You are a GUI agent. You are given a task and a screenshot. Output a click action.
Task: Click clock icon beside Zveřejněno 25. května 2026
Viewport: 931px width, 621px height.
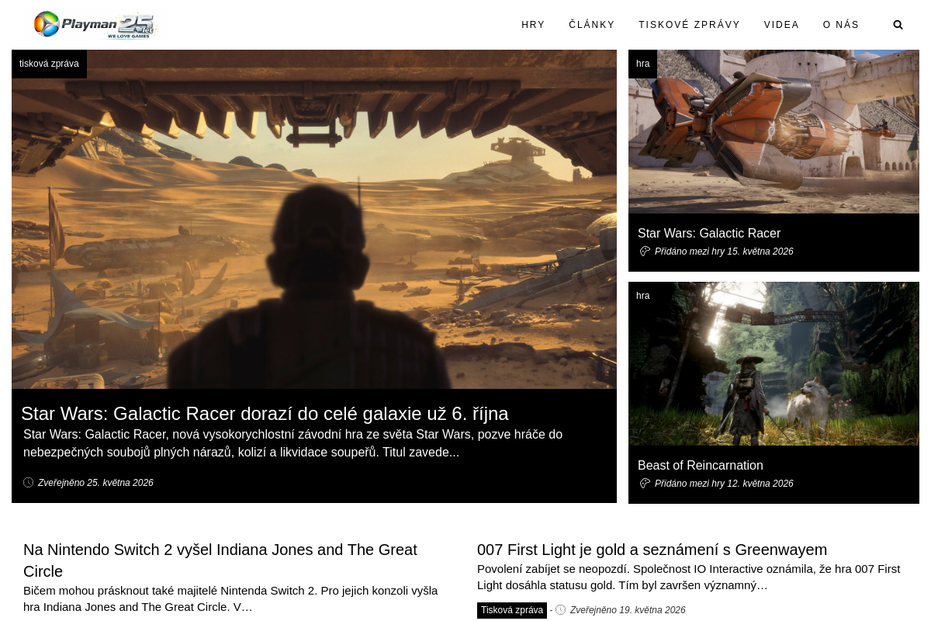[29, 483]
